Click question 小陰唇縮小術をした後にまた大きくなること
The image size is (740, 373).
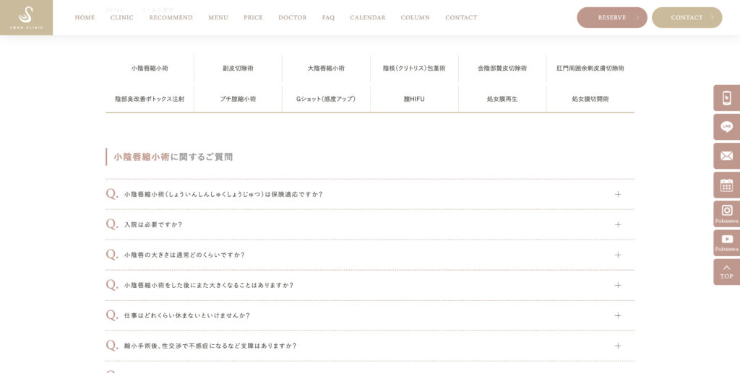pyautogui.click(x=209, y=285)
